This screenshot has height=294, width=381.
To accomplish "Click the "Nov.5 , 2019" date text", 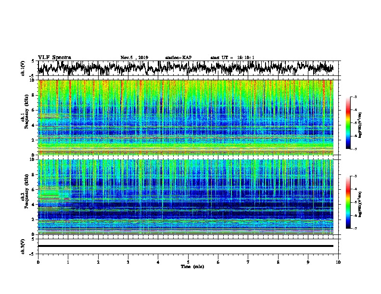I will 134,58.
